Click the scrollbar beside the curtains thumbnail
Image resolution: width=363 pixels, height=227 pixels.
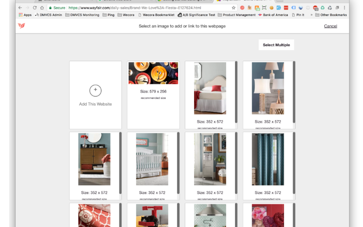tap(294, 162)
